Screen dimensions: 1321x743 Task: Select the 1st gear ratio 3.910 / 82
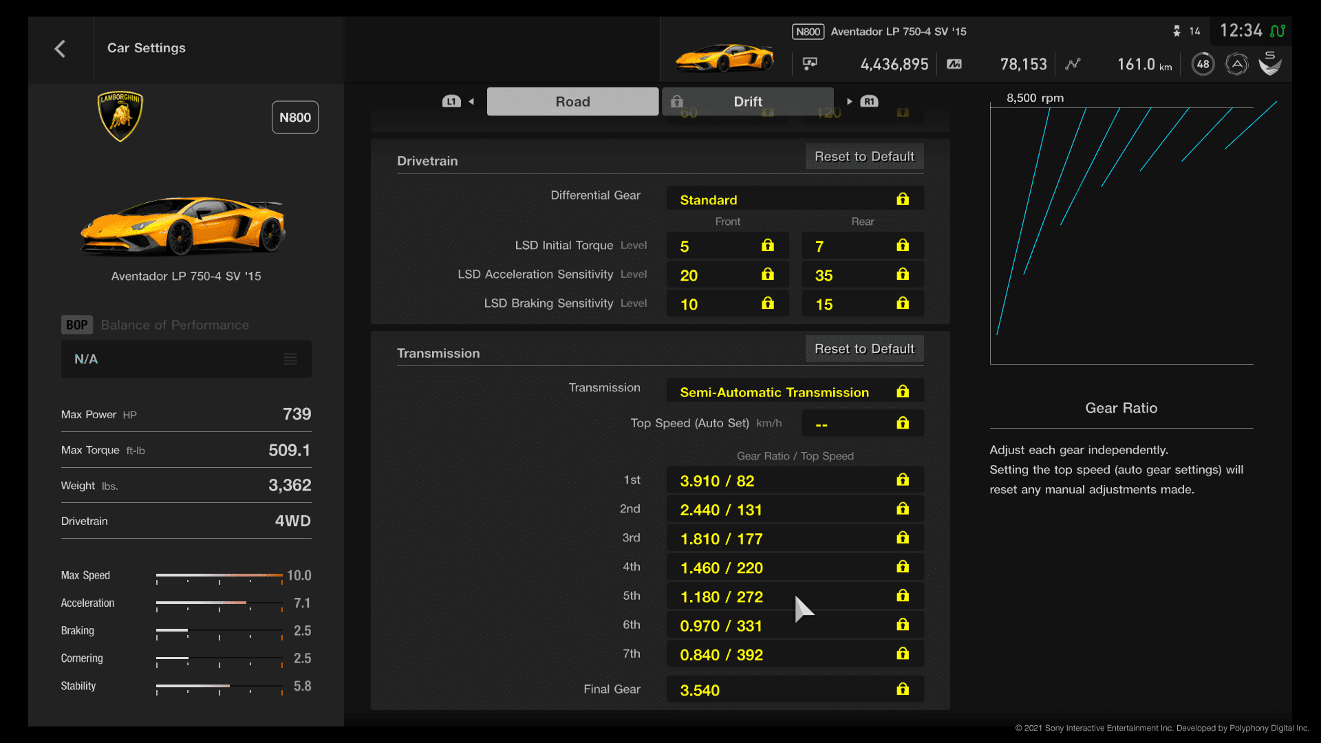click(x=795, y=480)
